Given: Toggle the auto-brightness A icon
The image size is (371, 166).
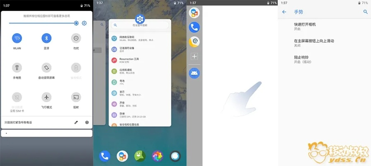Looking at the screenshot, I should pyautogui.click(x=84, y=23).
